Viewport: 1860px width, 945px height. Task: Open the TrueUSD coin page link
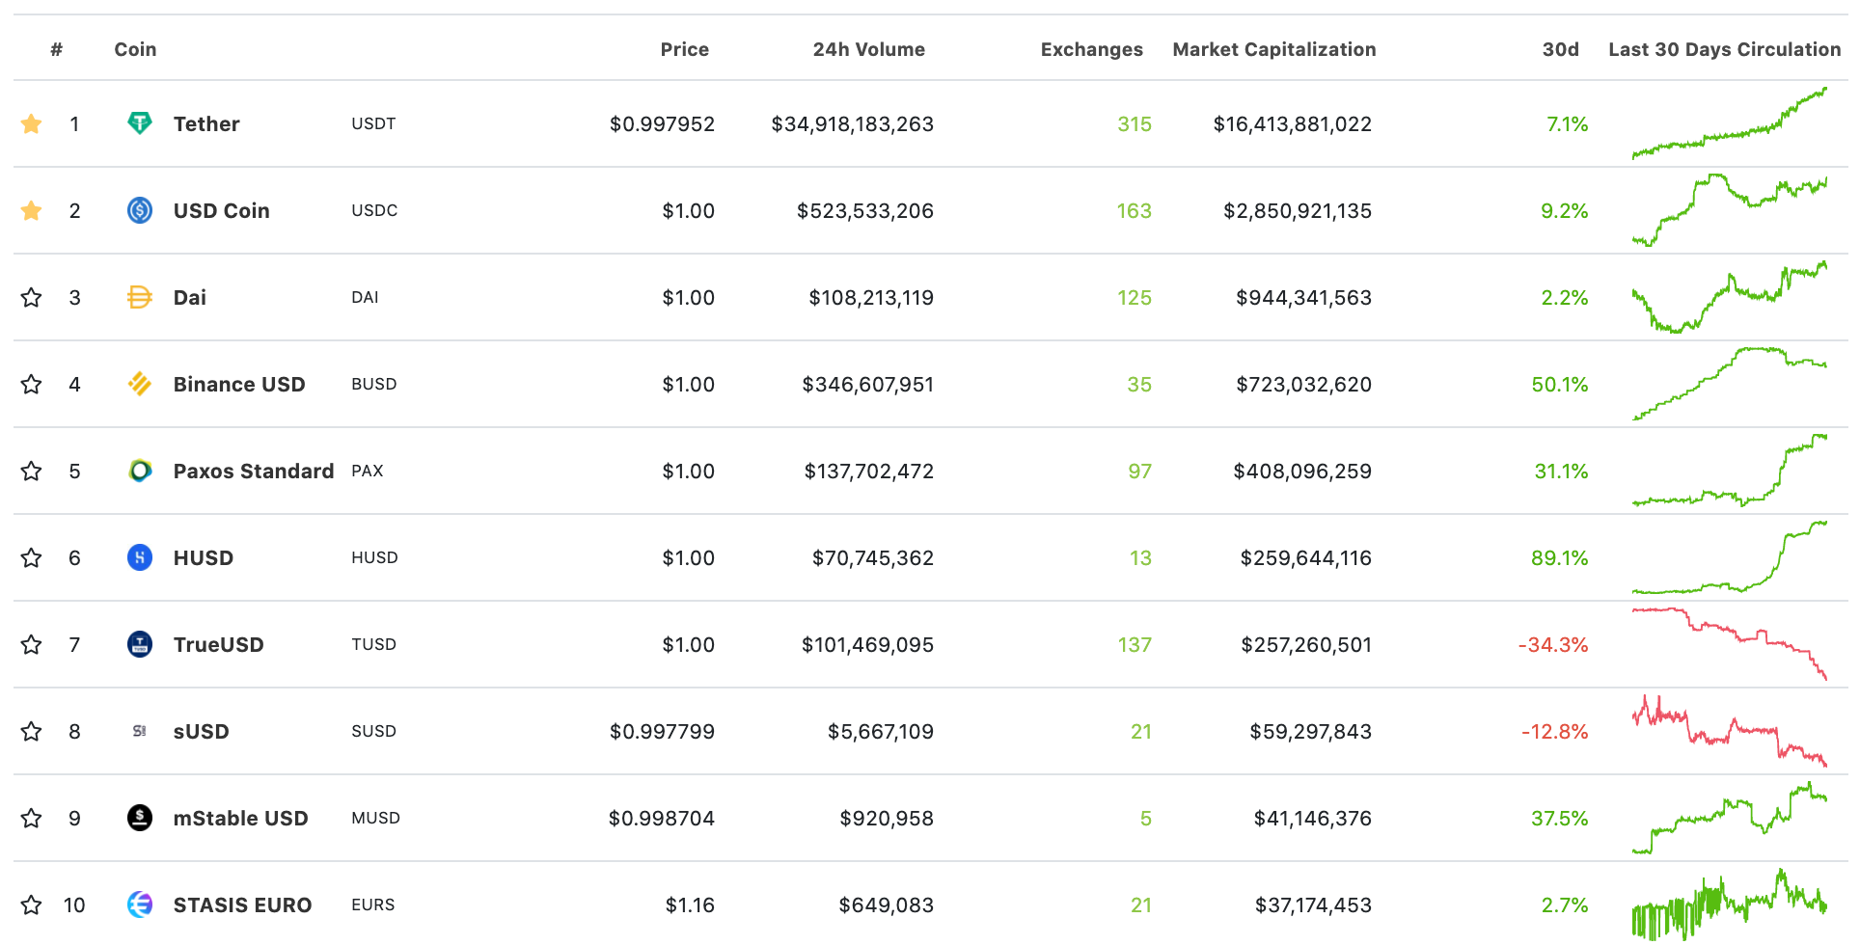coord(219,644)
